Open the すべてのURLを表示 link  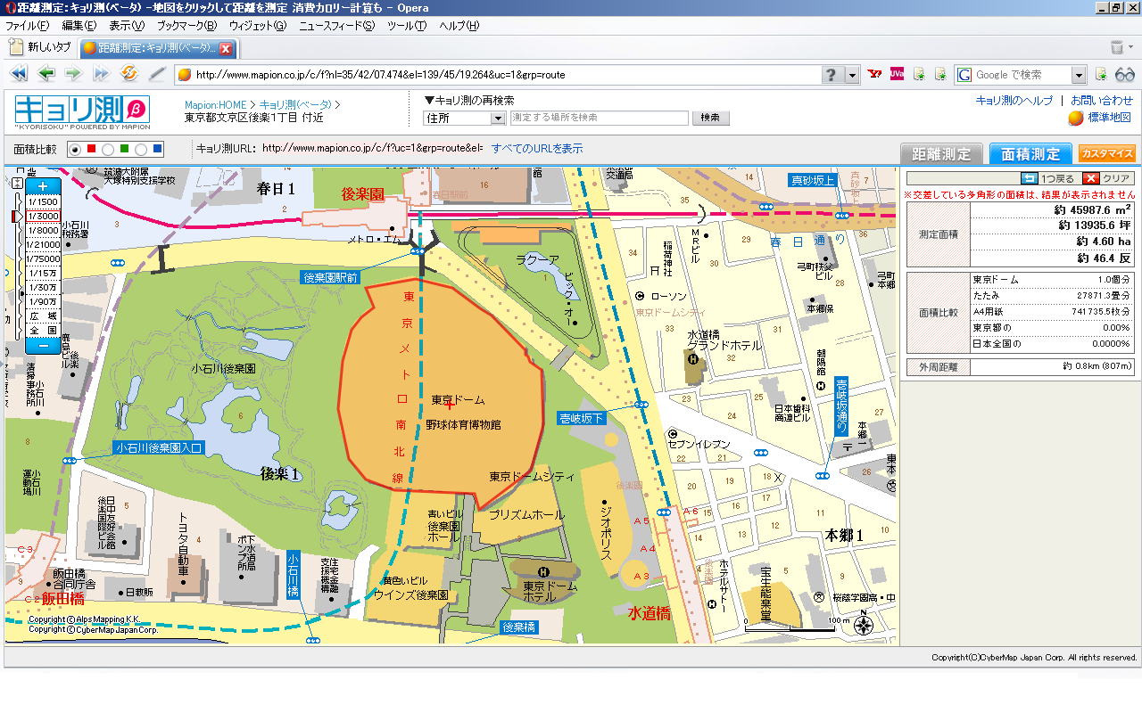coord(537,148)
